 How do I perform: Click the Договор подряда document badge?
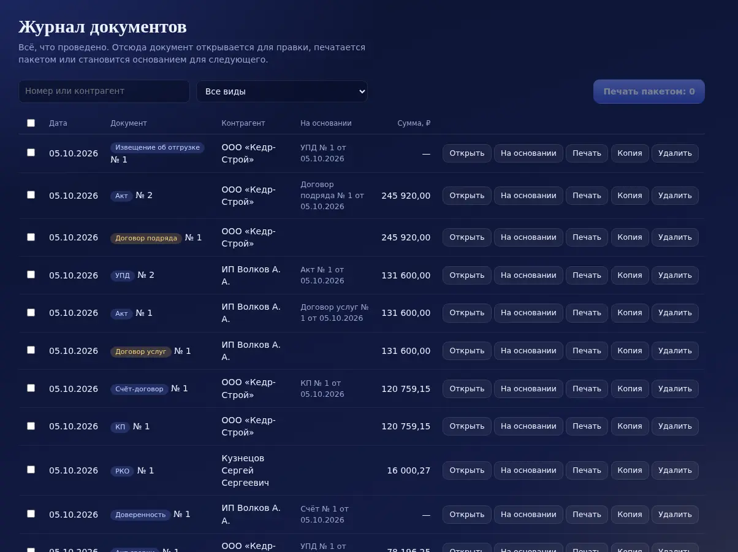click(x=146, y=238)
